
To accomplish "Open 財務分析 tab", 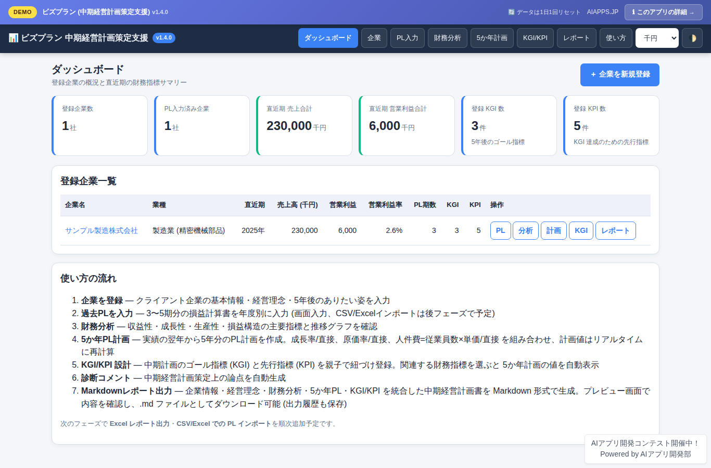I will [448, 38].
